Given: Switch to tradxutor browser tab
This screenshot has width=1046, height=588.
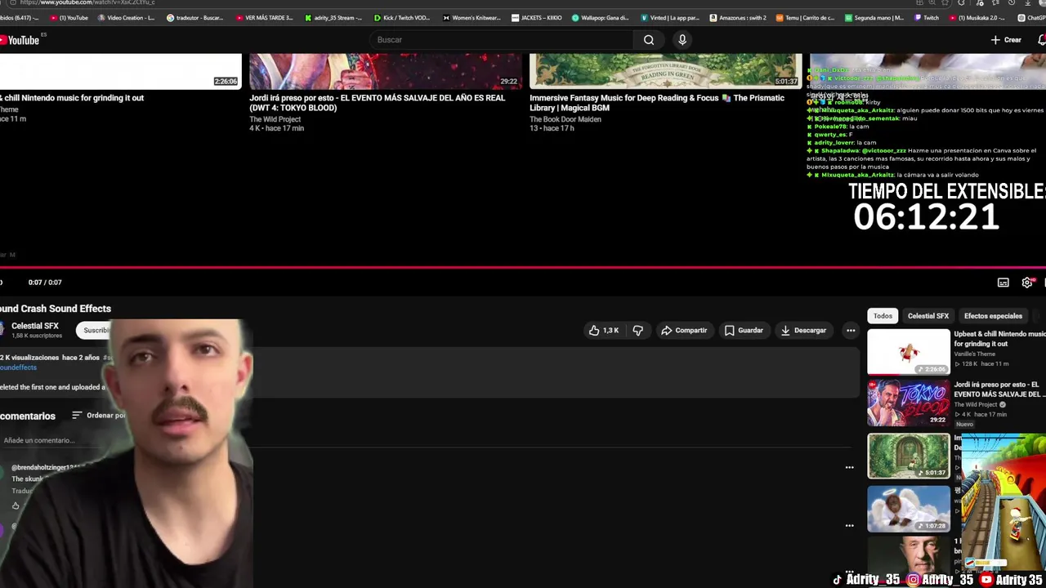Looking at the screenshot, I should 194,18.
